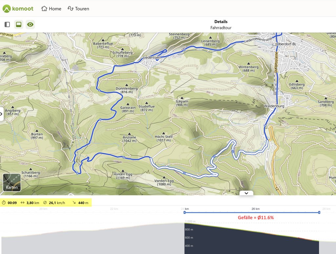Open the Karten map style thumbnail

[12, 182]
